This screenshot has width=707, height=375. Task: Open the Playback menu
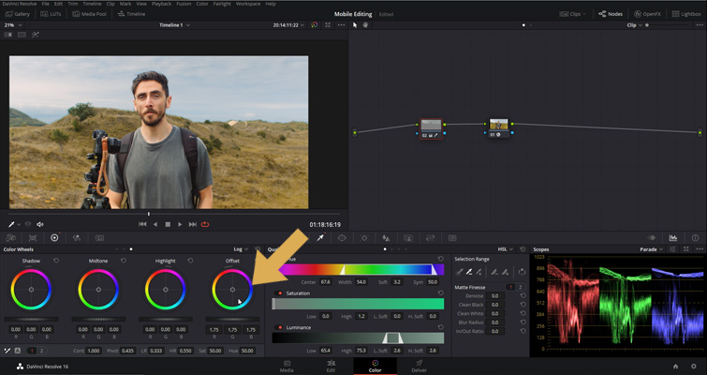pos(161,4)
